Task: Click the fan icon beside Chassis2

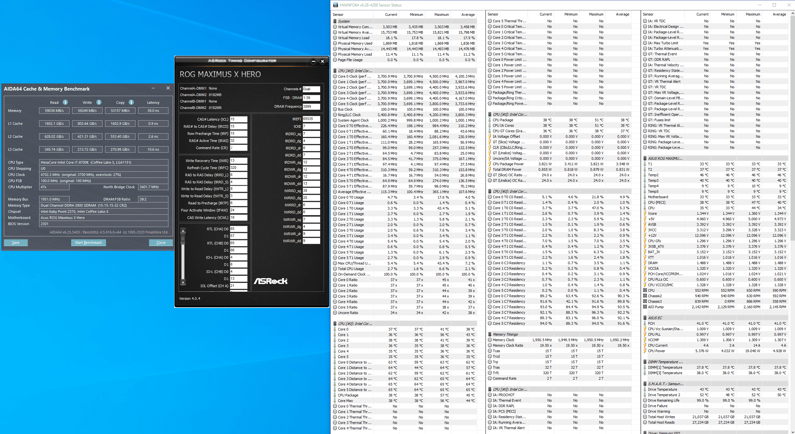Action: tap(645, 296)
